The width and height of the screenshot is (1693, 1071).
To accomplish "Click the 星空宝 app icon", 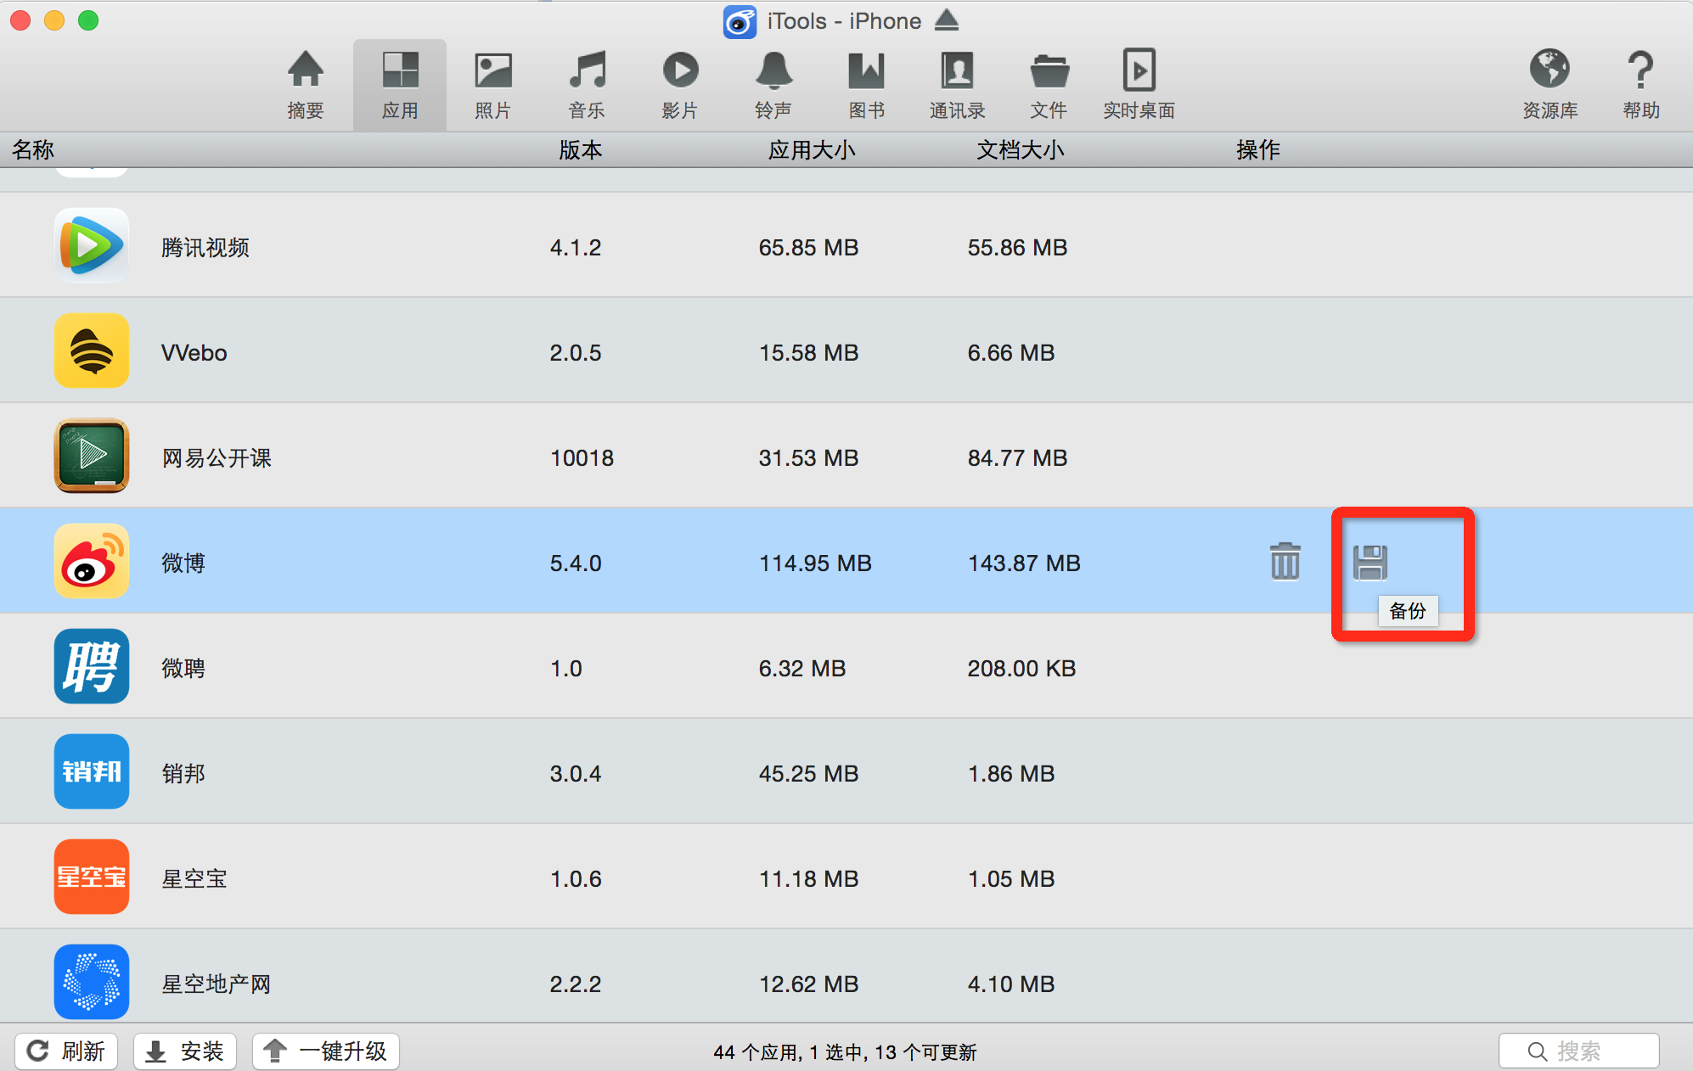I will (x=92, y=877).
